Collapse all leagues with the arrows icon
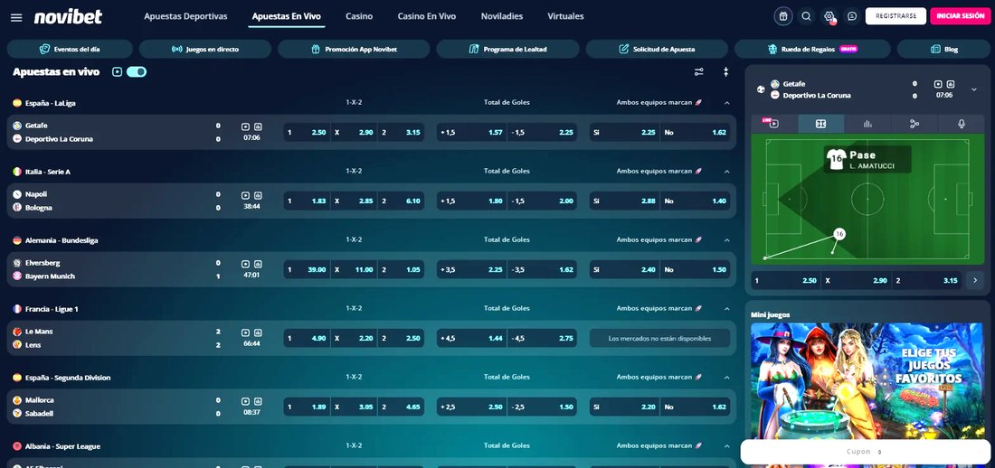This screenshot has height=468, width=995. (x=726, y=72)
